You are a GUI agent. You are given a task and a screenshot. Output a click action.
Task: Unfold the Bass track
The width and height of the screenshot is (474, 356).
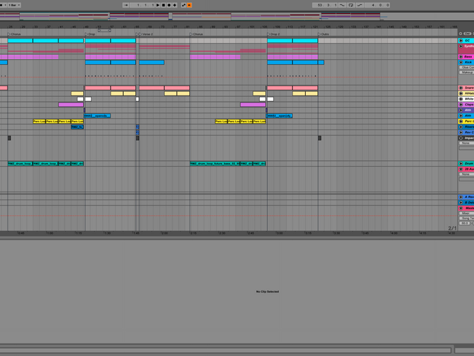[x=461, y=56]
